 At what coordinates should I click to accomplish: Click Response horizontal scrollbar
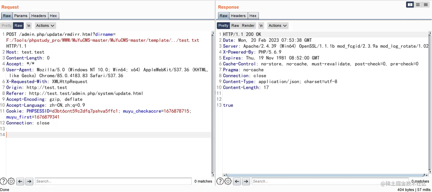click(325, 175)
